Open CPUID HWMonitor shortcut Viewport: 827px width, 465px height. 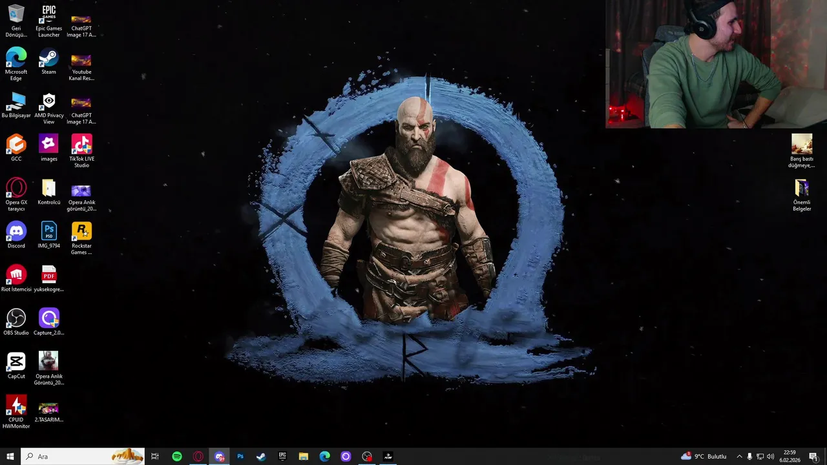[16, 412]
